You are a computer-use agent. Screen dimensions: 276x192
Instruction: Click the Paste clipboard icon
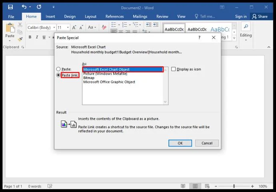tap(10, 28)
